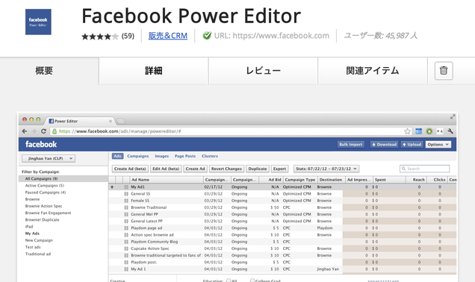Select the iPad campaign
The width and height of the screenshot is (475, 282).
click(x=29, y=227)
